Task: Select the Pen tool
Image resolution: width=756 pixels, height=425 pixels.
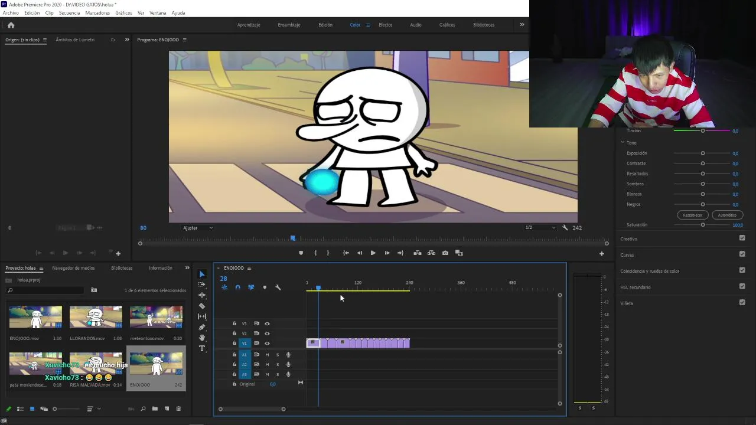Action: pyautogui.click(x=202, y=327)
